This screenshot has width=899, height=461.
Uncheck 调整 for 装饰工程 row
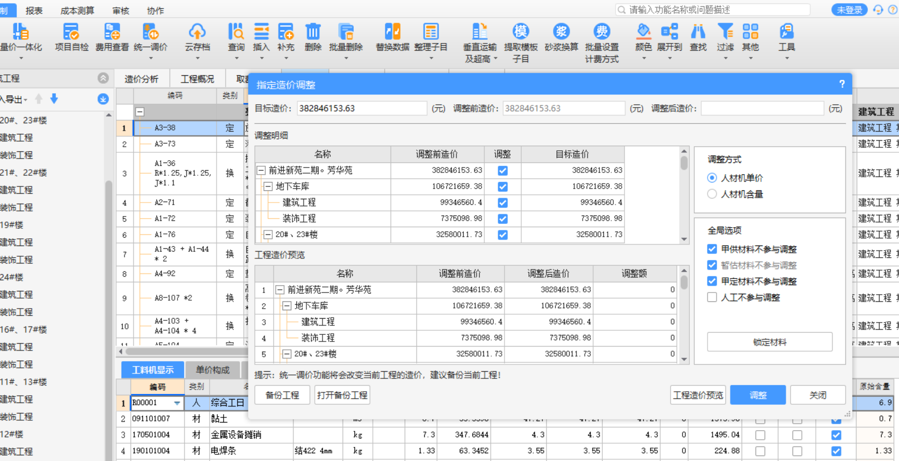503,219
